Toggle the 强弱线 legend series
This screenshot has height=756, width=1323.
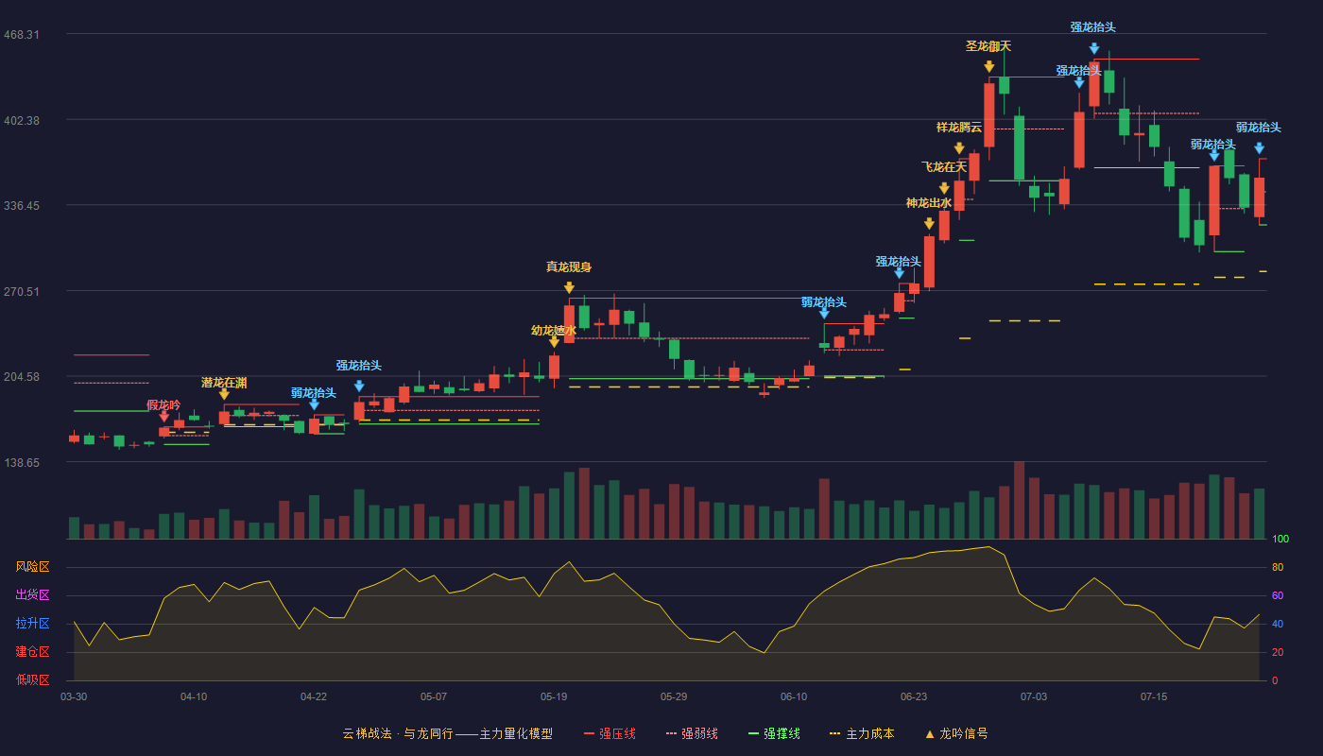coord(692,733)
